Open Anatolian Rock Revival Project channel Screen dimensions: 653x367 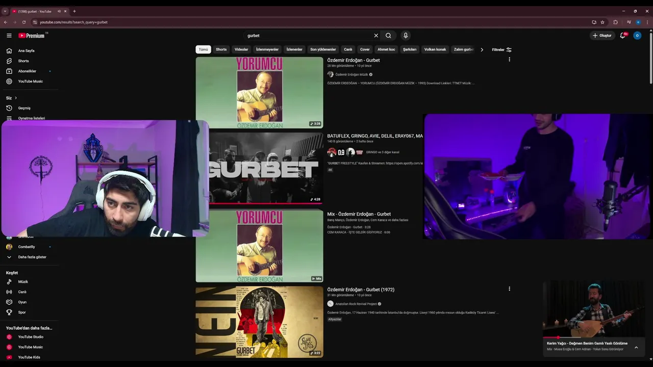tap(356, 304)
